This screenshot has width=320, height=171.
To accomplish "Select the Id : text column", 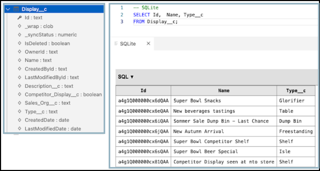I will 34,18.
